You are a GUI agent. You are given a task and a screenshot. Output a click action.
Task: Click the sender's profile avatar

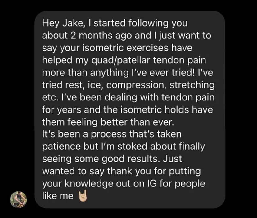(x=19, y=199)
